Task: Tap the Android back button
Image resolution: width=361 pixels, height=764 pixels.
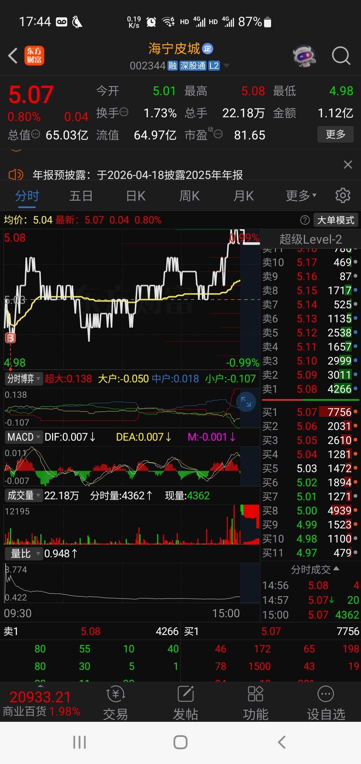Action: click(282, 742)
